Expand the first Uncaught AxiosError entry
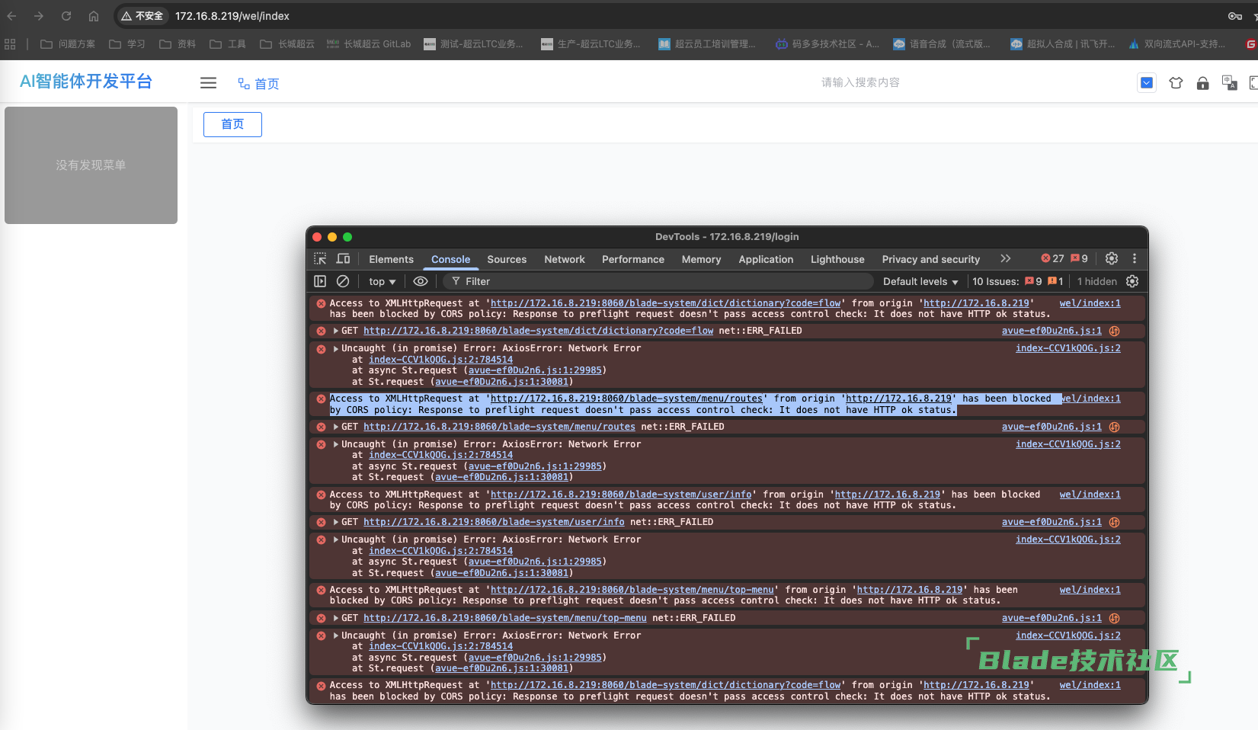This screenshot has height=730, width=1258. 335,348
